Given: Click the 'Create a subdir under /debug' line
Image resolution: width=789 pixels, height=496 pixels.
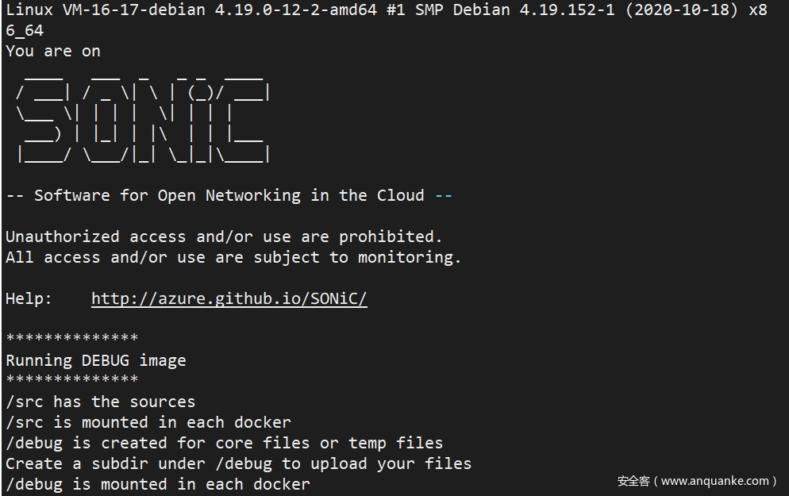Looking at the screenshot, I should click(x=238, y=463).
